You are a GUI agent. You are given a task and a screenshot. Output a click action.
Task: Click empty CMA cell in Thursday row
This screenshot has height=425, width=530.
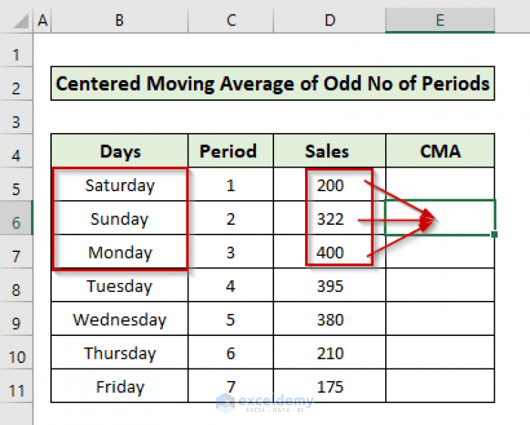[440, 352]
